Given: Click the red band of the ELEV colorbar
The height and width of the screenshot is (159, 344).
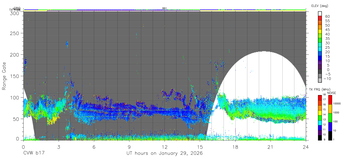Looking at the screenshot, I should 320,18.
